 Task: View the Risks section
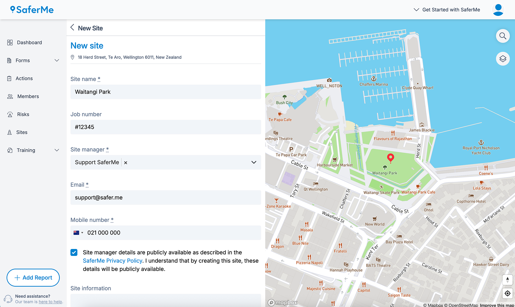(x=23, y=114)
